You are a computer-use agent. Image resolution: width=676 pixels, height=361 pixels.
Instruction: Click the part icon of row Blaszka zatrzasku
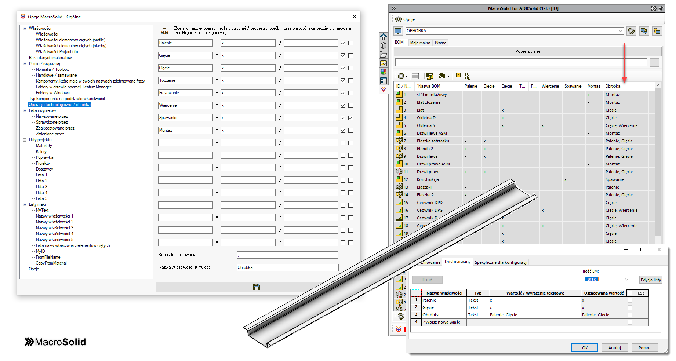(399, 141)
